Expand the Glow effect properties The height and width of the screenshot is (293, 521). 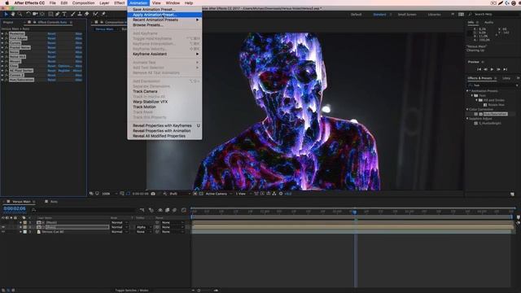(x=2, y=66)
